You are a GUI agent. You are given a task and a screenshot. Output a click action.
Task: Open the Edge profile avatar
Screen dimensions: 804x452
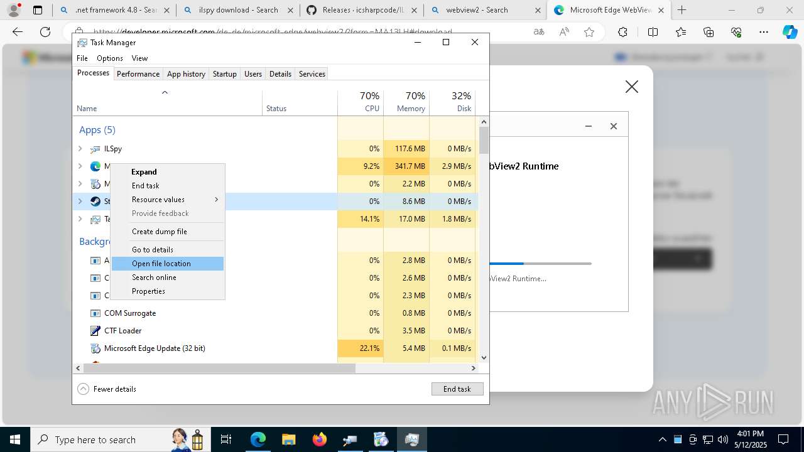tap(14, 10)
